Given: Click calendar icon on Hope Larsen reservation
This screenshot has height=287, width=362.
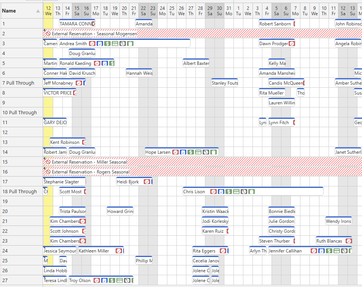Looking at the screenshot, I should 183,152.
